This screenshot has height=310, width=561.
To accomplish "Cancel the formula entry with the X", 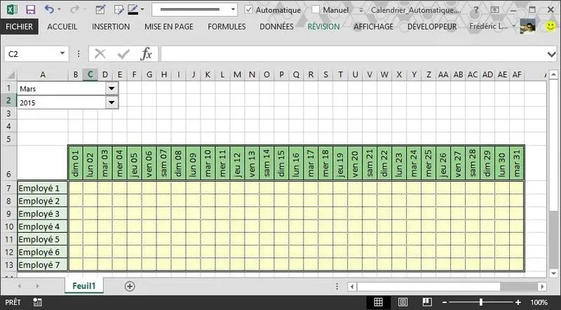I will (x=100, y=54).
